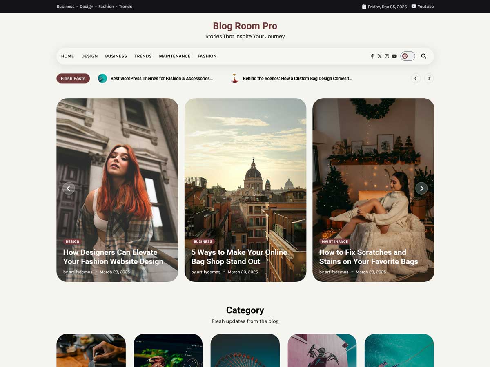Click Fashion link in top bar
Image resolution: width=490 pixels, height=367 pixels.
pos(106,7)
